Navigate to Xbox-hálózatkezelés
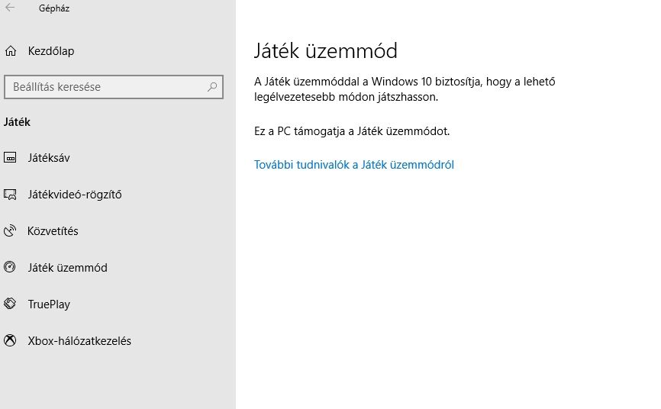The height and width of the screenshot is (409, 661). [x=79, y=341]
